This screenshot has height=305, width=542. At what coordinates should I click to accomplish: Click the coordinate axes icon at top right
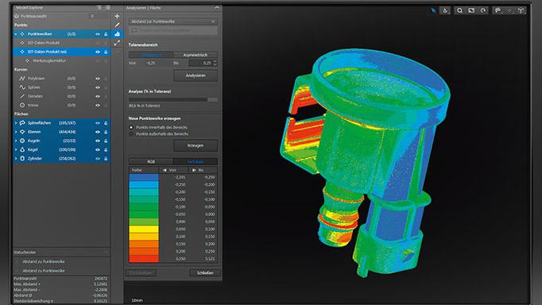[x=521, y=10]
